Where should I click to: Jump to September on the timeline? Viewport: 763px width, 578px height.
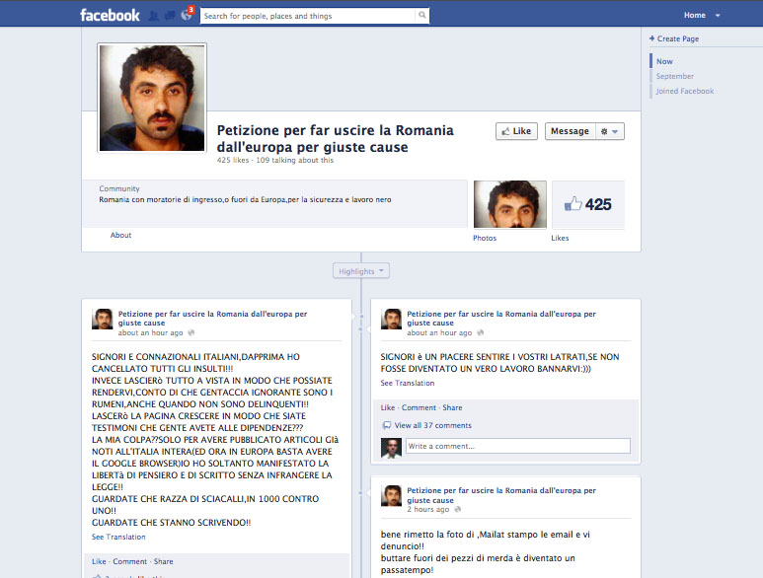click(x=675, y=76)
